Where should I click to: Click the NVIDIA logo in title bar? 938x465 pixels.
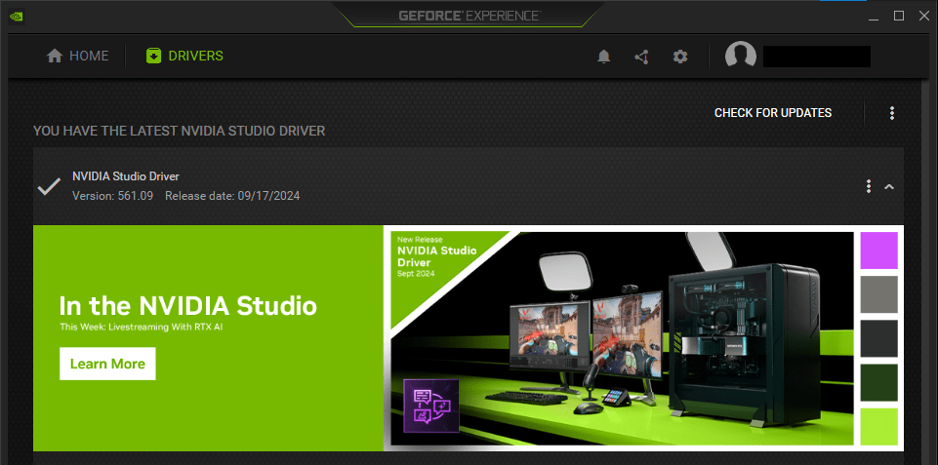[15, 16]
